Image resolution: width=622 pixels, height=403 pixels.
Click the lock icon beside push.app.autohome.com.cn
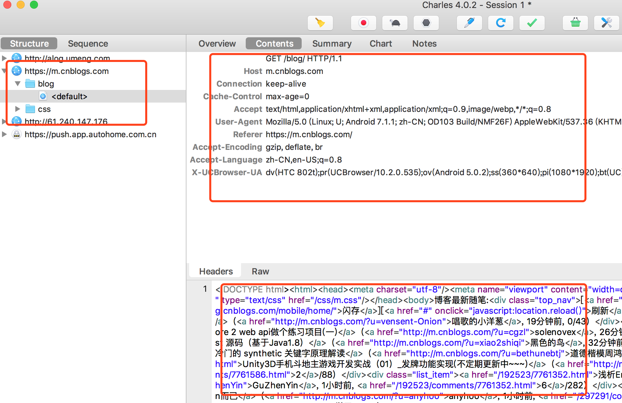click(x=17, y=134)
